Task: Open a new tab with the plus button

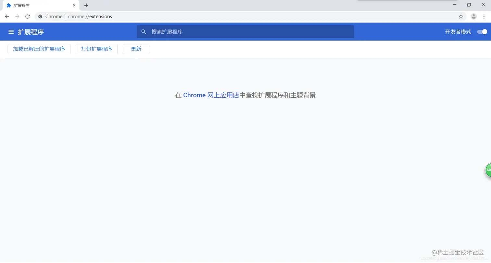Action: click(x=86, y=5)
